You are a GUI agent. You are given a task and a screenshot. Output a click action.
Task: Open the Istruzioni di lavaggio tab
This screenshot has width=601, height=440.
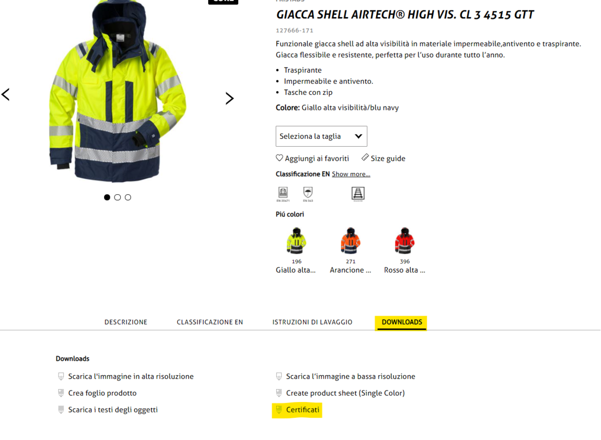pyautogui.click(x=312, y=322)
